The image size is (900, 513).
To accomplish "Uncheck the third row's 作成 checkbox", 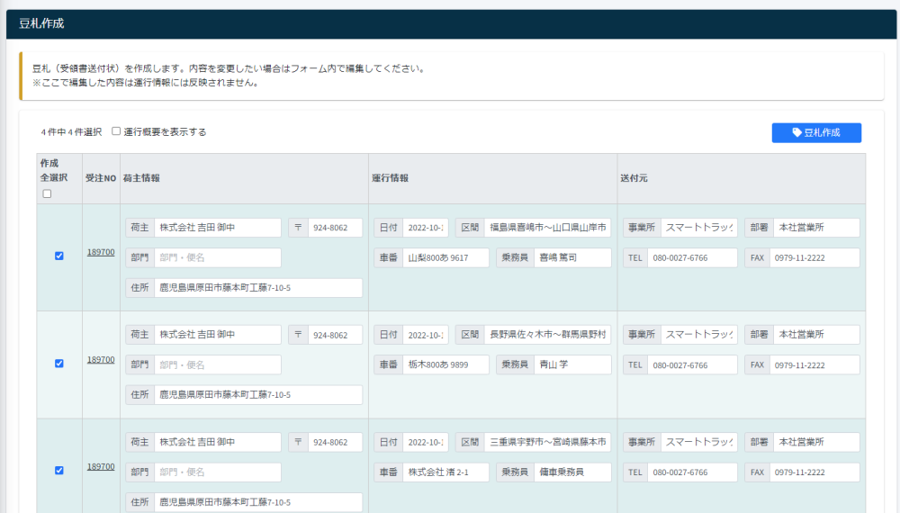I will (x=59, y=470).
